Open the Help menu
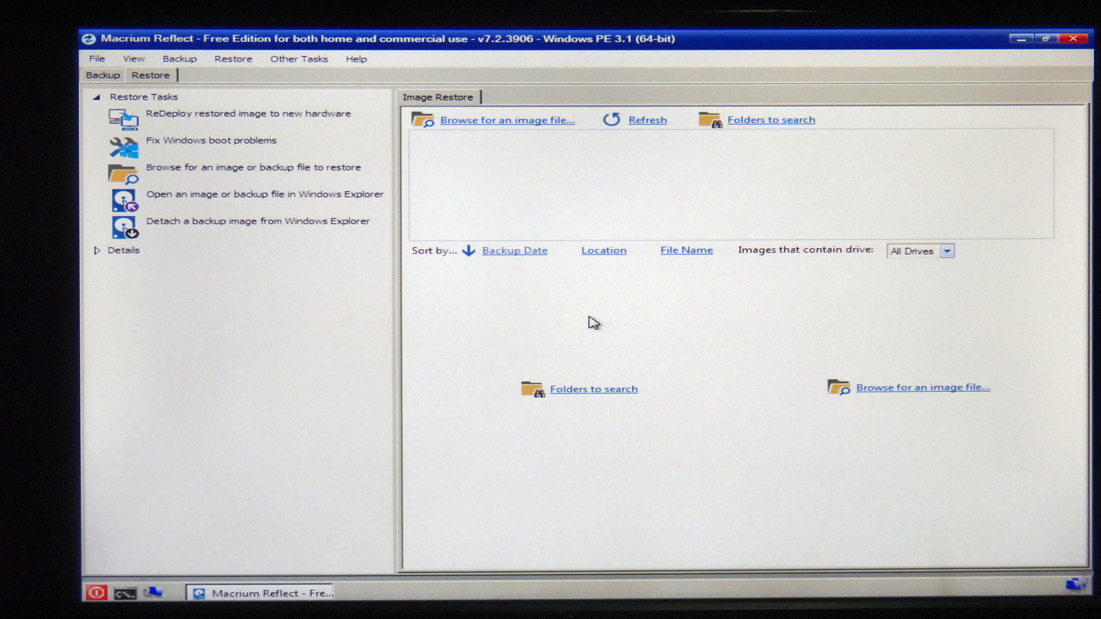This screenshot has width=1101, height=619. [356, 58]
